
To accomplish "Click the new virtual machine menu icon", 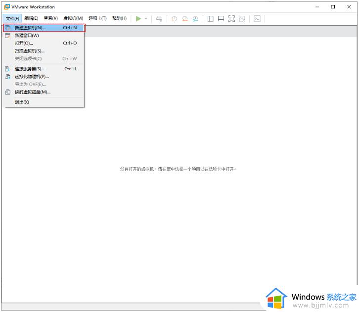I will pos(7,28).
